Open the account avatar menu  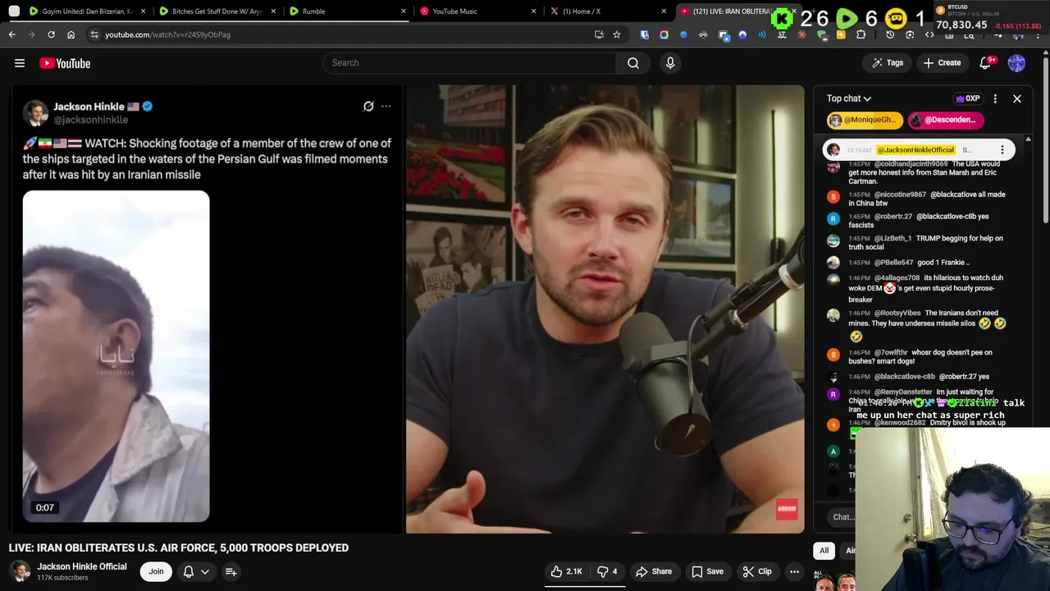click(x=1016, y=63)
